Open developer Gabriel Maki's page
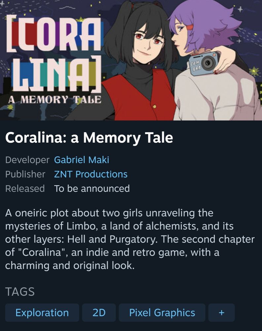Image resolution: width=262 pixels, height=331 pixels. (x=82, y=160)
